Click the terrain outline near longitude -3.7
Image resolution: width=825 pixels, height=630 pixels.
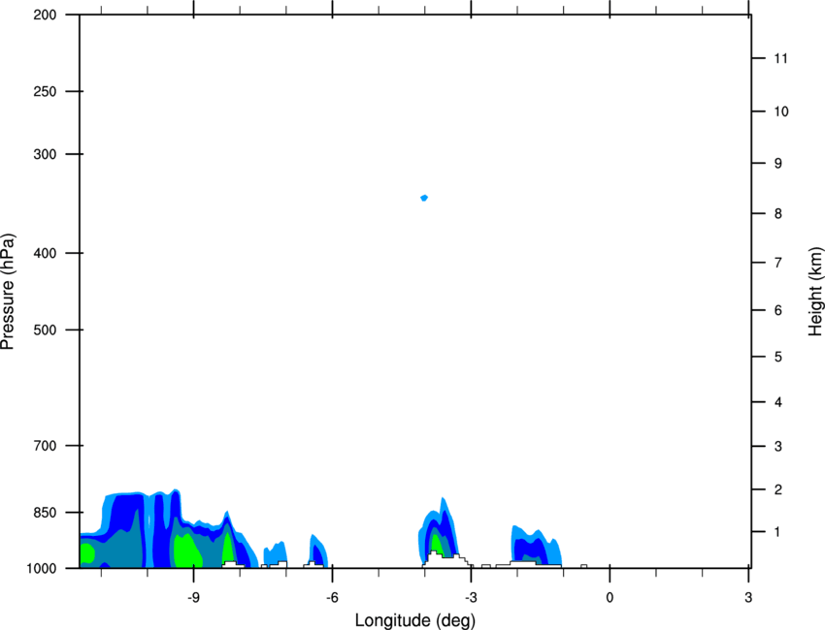pyautogui.click(x=446, y=559)
